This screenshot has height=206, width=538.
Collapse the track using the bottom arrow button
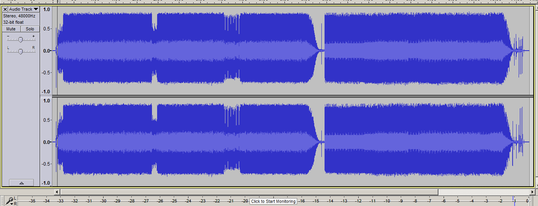click(21, 183)
